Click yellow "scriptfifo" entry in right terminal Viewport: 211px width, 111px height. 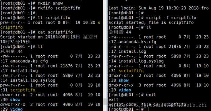coord(131,71)
